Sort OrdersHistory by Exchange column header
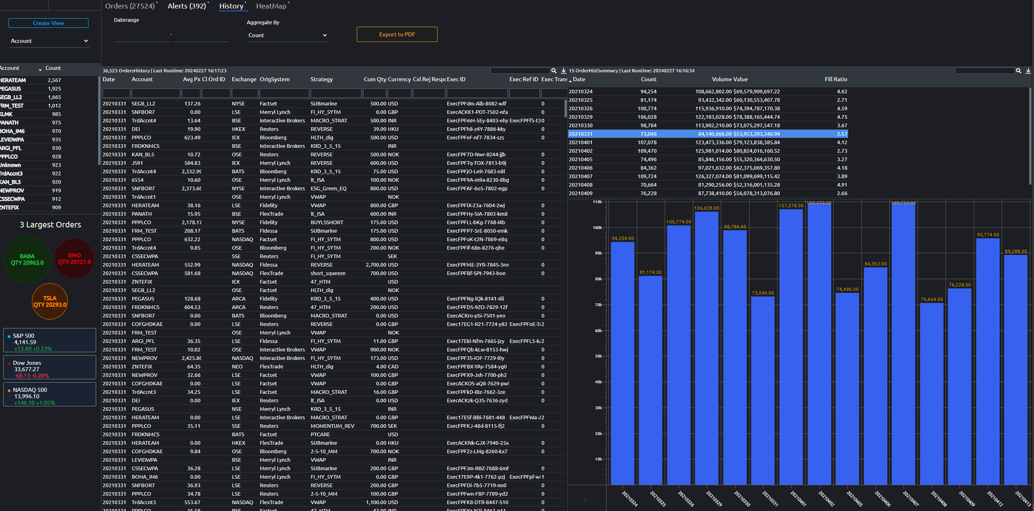 (244, 79)
